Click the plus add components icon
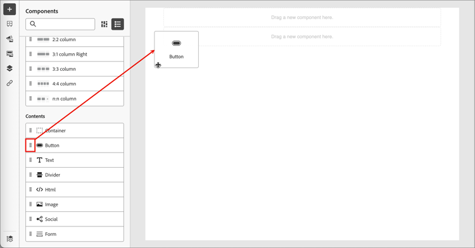 (x=9, y=9)
